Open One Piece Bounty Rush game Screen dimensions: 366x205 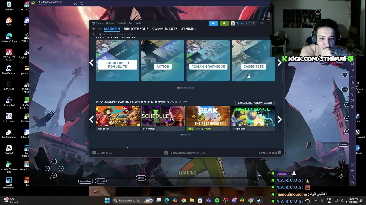click(118, 118)
